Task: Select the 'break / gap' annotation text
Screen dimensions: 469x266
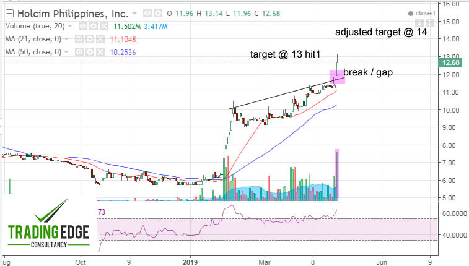Action: pos(368,72)
